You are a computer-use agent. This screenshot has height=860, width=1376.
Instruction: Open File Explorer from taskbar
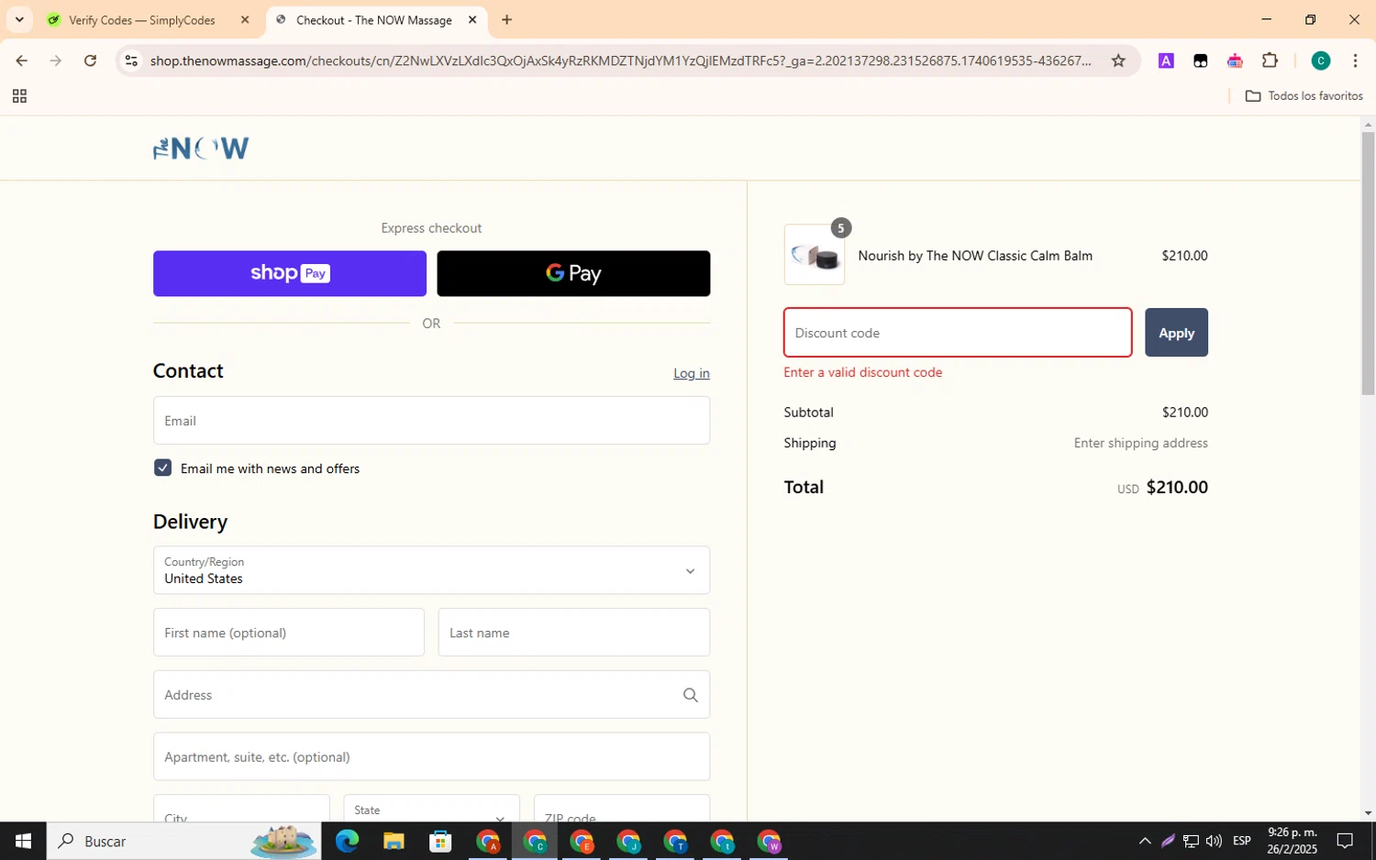point(394,841)
